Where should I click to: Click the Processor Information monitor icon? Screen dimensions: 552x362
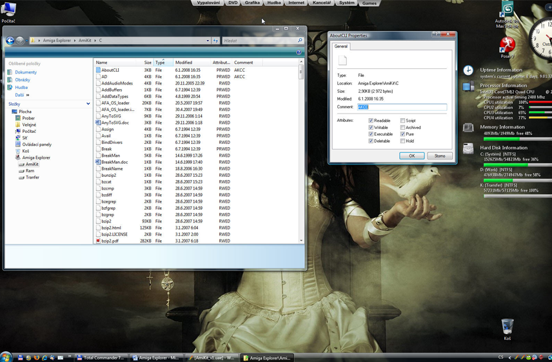click(x=468, y=86)
